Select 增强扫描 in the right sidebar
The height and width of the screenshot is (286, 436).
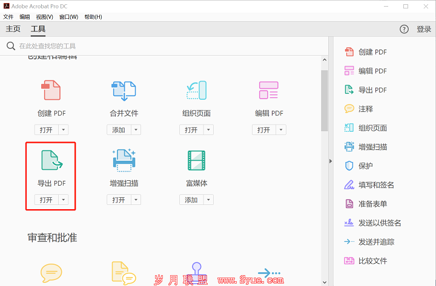[x=366, y=147]
